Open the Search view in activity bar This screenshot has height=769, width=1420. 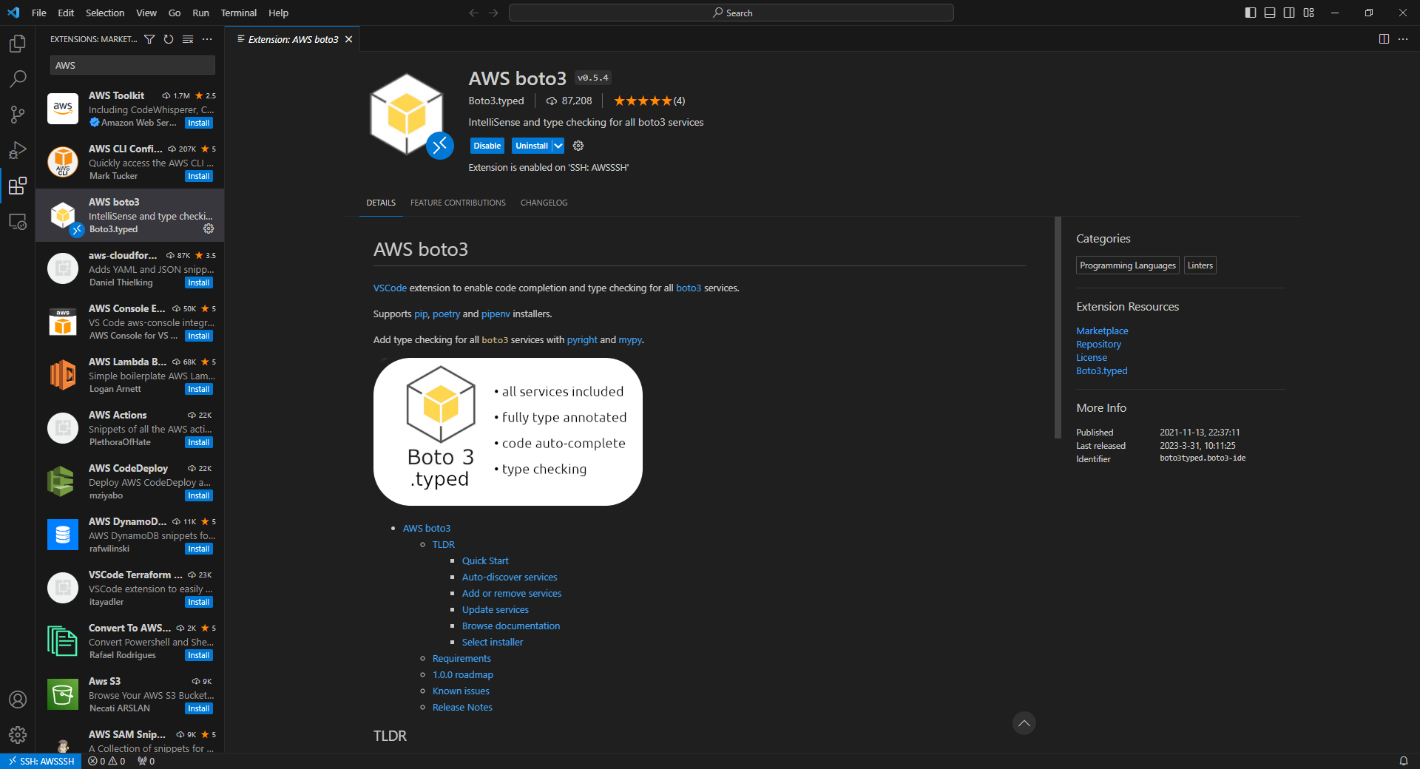pos(18,79)
